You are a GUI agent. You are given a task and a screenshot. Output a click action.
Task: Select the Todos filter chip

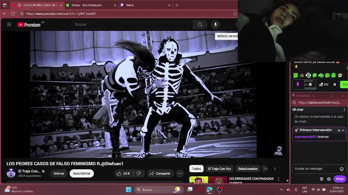tap(197, 169)
